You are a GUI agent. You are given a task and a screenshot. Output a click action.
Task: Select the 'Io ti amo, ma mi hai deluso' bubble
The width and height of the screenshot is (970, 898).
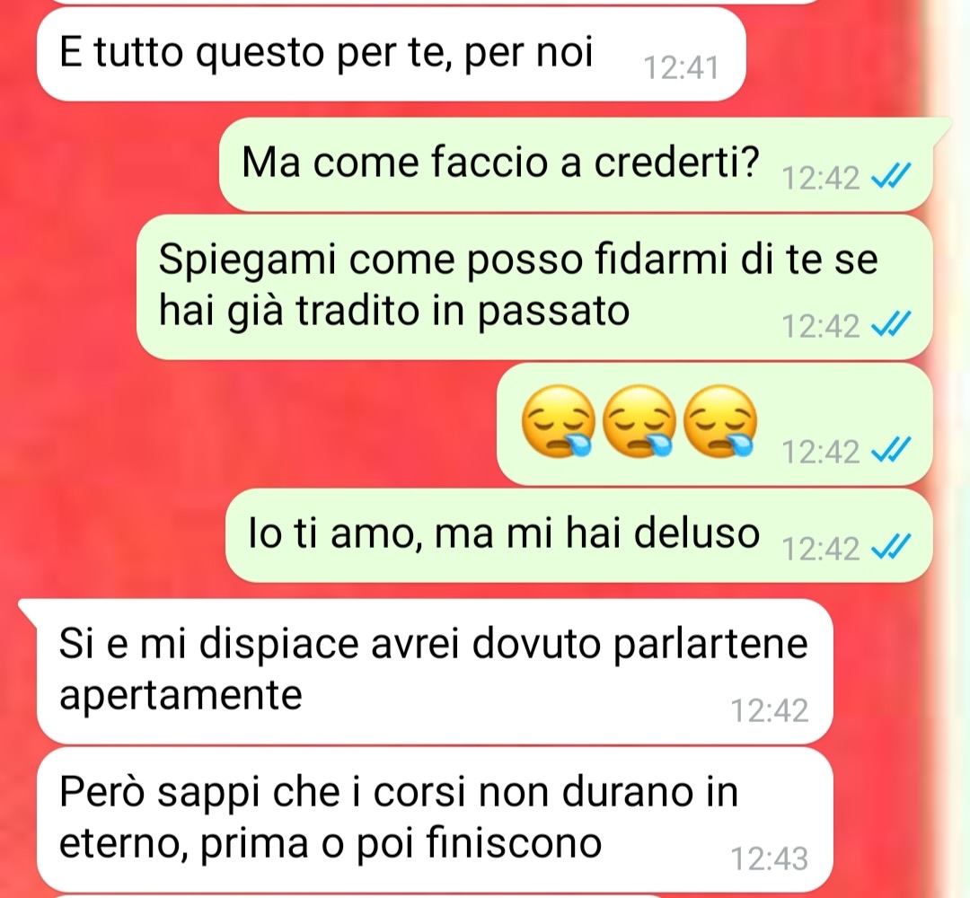pyautogui.click(x=579, y=535)
